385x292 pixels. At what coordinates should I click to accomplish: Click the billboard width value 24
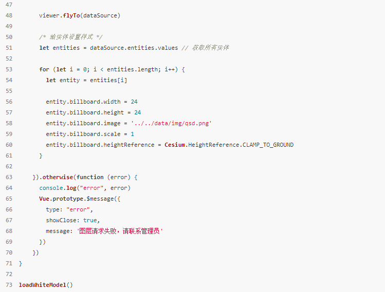click(134, 102)
